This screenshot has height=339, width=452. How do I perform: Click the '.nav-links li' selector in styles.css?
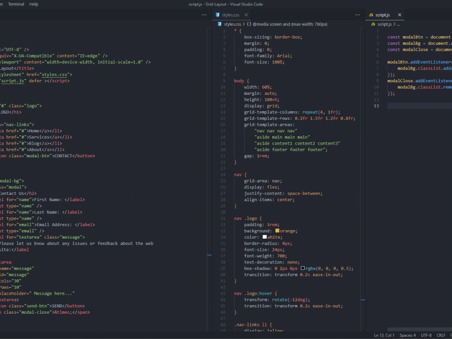250,325
